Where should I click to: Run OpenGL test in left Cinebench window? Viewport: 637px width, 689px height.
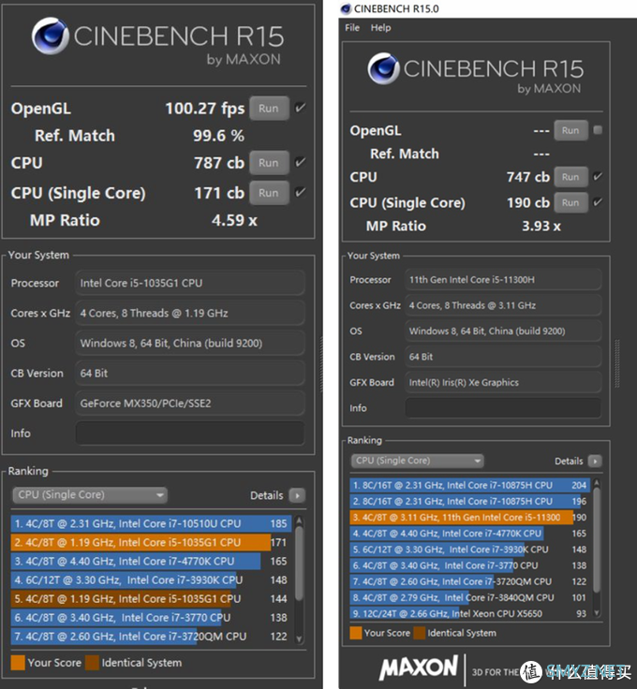pos(269,108)
